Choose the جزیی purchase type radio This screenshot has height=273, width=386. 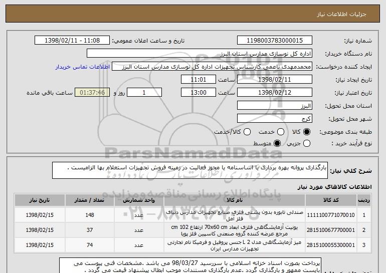coord(307,143)
